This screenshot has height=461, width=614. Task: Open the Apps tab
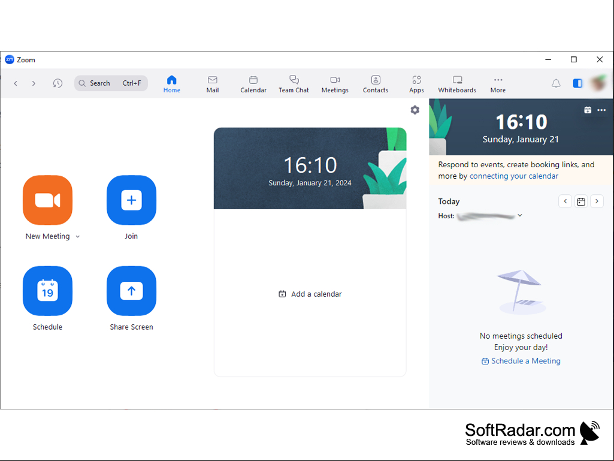click(x=416, y=84)
